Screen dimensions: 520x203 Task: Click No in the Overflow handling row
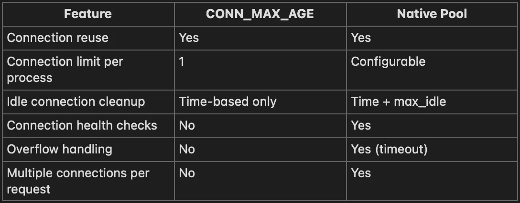[187, 149]
